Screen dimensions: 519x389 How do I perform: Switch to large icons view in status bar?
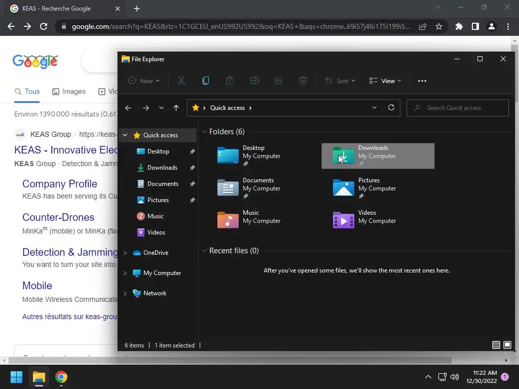(507, 345)
